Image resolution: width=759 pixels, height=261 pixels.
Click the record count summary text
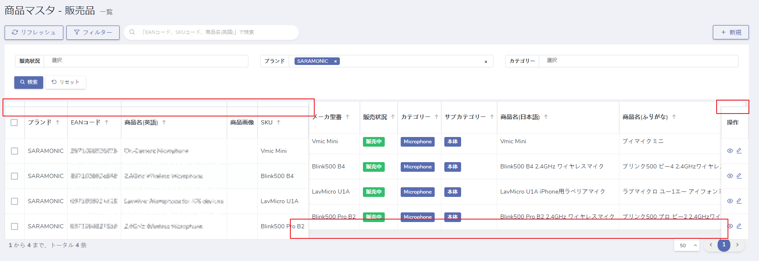pyautogui.click(x=47, y=245)
